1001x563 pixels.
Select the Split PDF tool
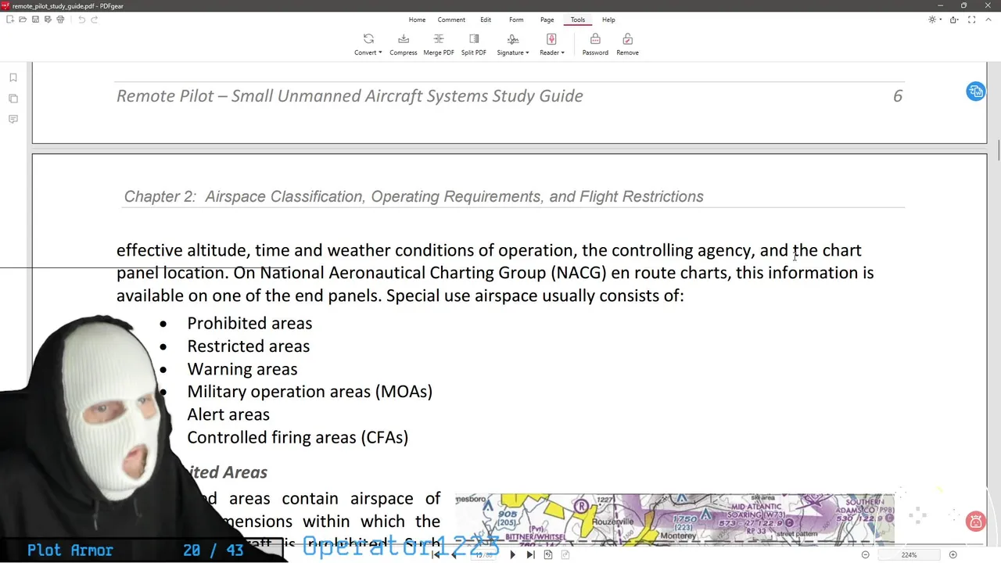(x=474, y=45)
